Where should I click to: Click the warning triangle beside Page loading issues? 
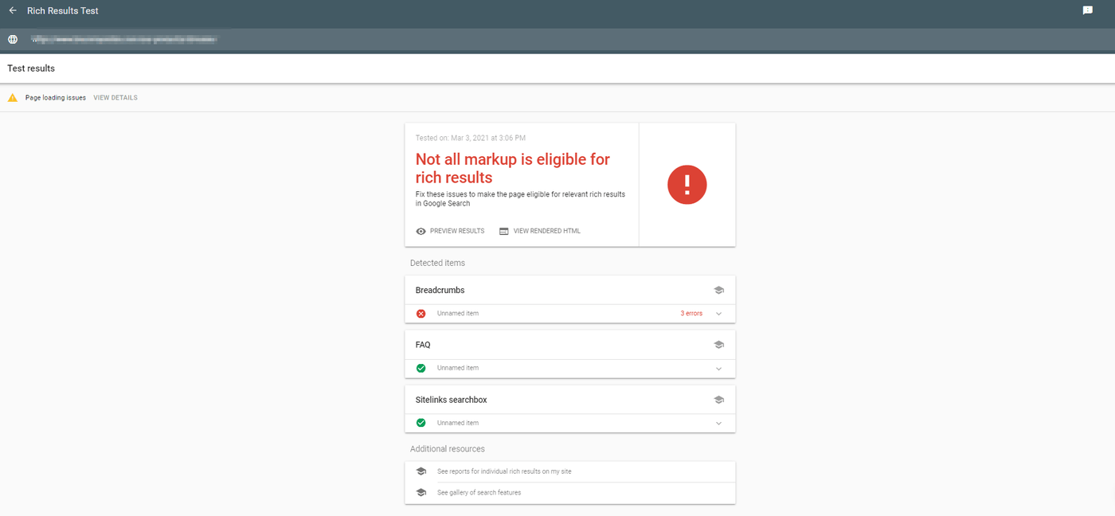coord(12,97)
